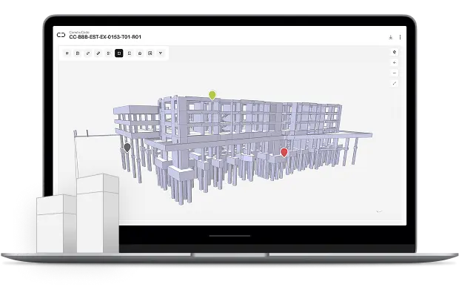This screenshot has width=459, height=290.
Task: Click the ConstruCode logo icon
Action: click(61, 35)
